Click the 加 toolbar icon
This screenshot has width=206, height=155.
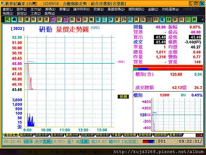point(21,20)
